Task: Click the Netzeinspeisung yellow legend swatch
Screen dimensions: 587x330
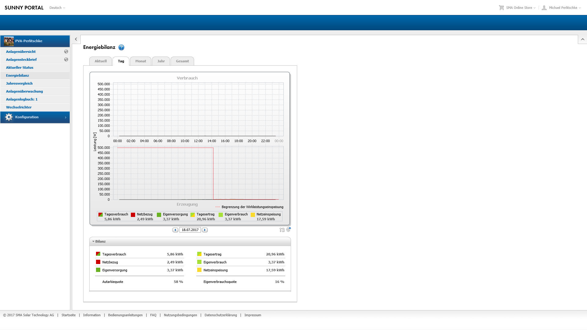Action: coord(253,215)
